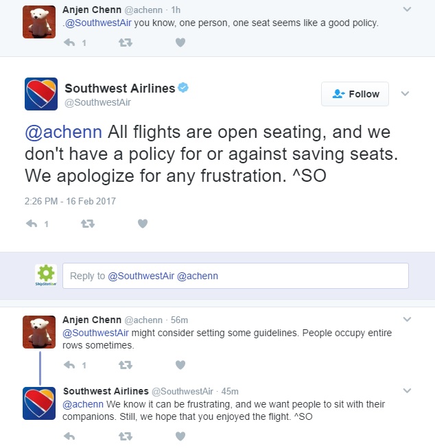Click Anjen Chenn's polar bear avatar at top
This screenshot has height=448, width=435.
tap(40, 22)
